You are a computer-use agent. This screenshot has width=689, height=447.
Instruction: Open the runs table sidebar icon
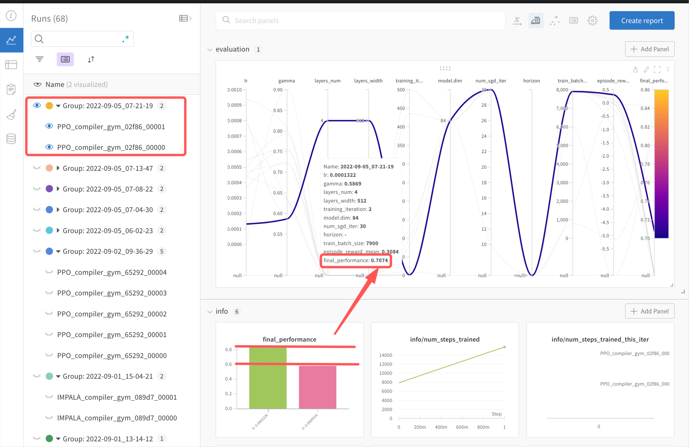tap(11, 65)
